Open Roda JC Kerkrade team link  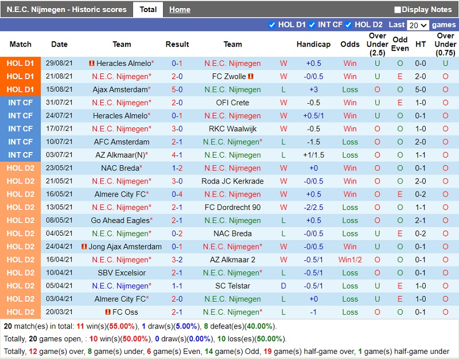coord(232,181)
